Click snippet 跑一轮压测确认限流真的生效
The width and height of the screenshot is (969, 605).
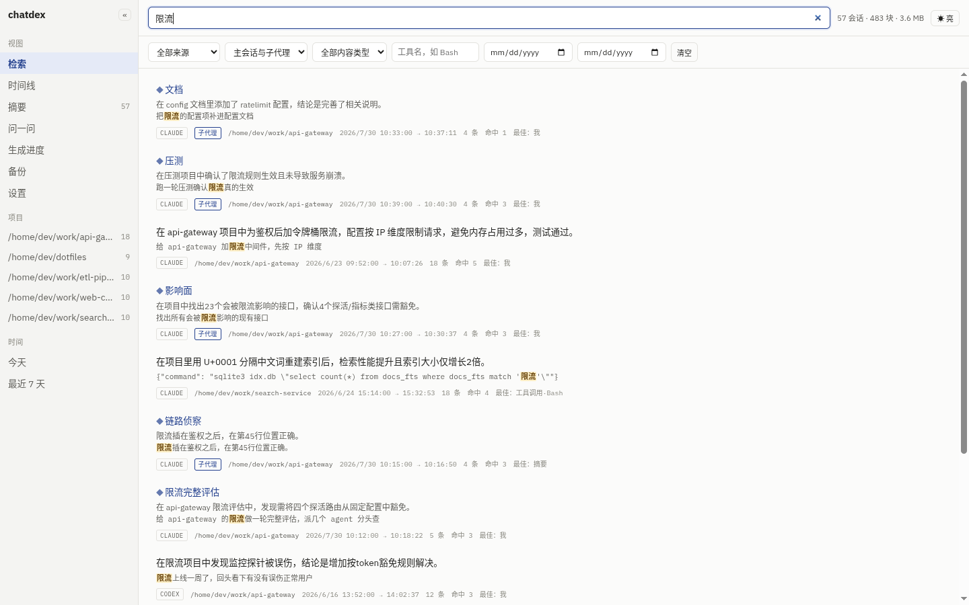coord(205,187)
